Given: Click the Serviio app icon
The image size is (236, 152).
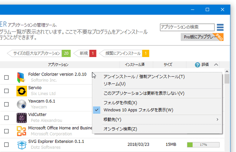Looking at the screenshot, I should click(22, 91).
